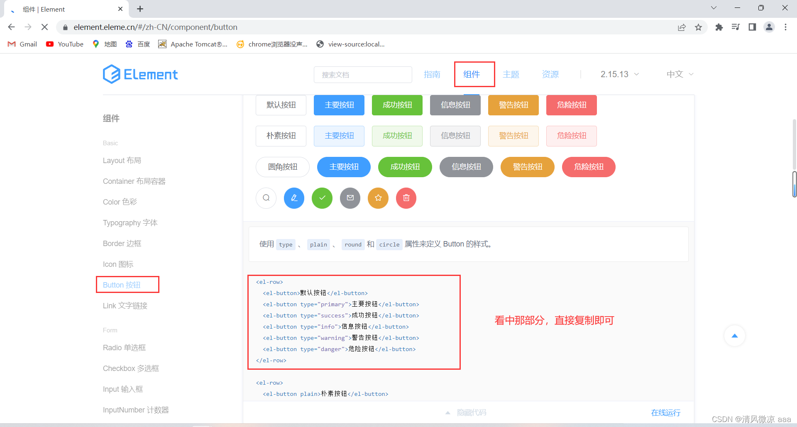Expand the 2.15.13 version dropdown
Viewport: 797px width, 427px height.
(620, 74)
